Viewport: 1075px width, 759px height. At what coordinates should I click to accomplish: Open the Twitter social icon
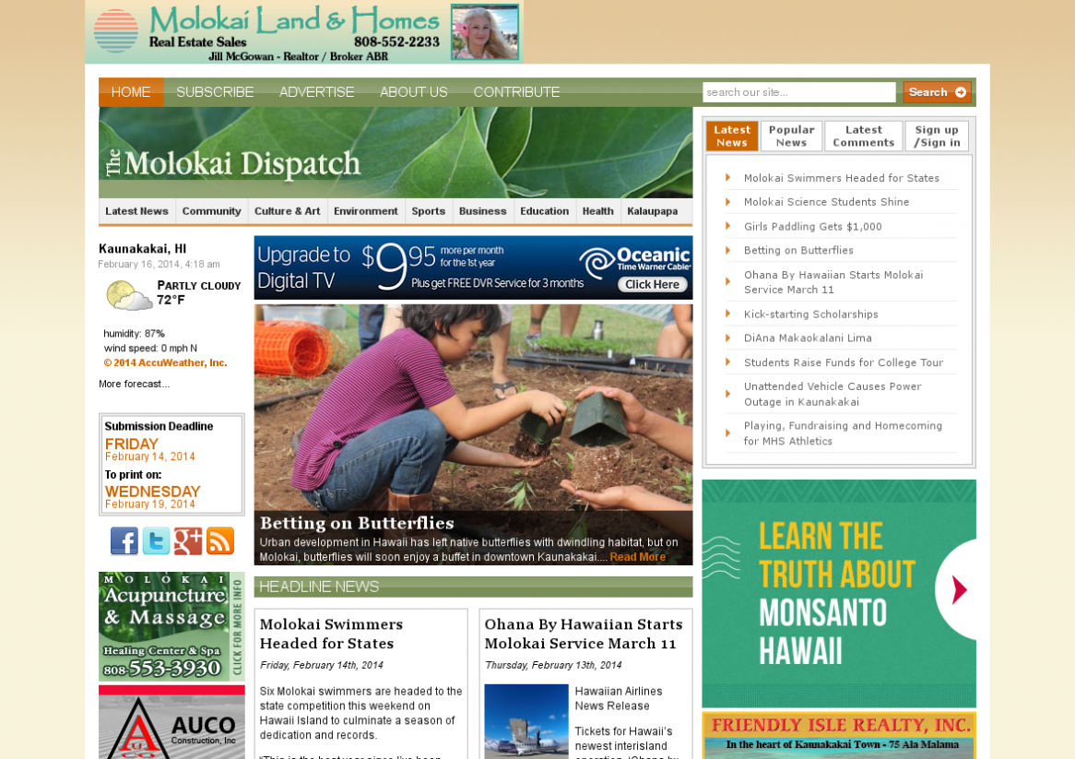point(157,541)
